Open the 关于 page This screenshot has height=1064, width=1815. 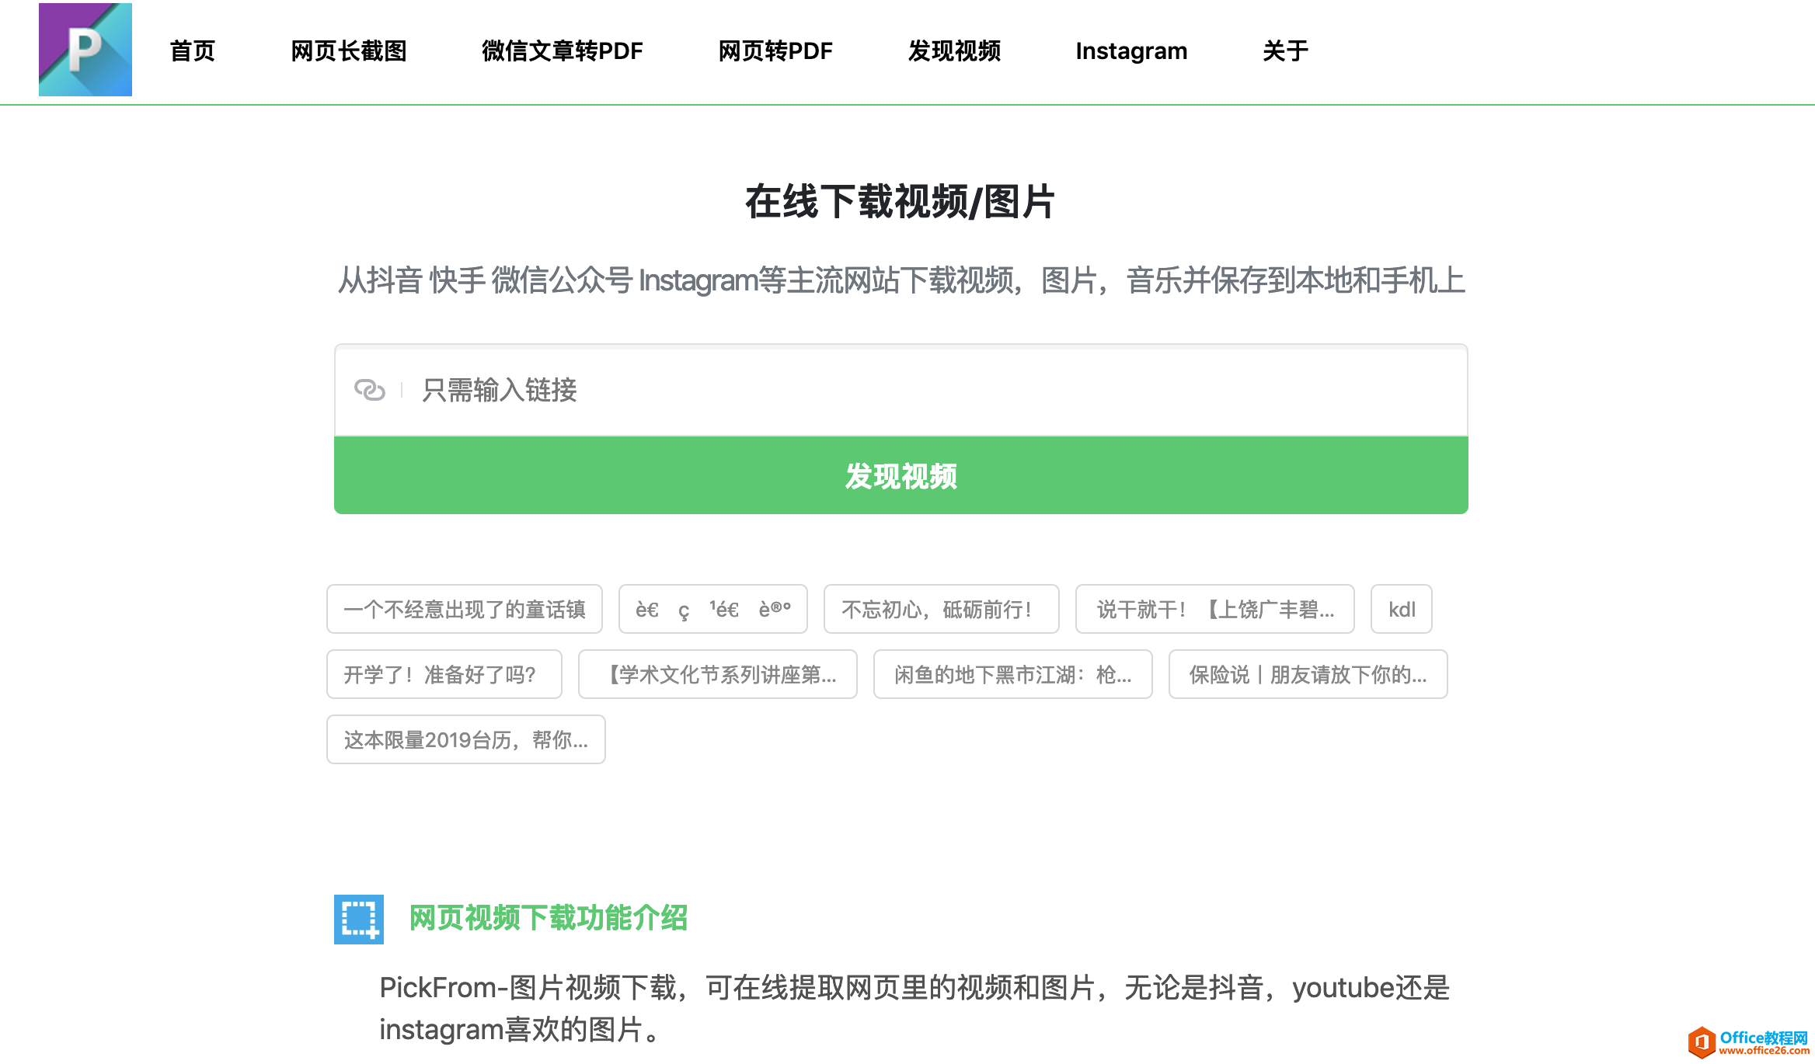tap(1285, 51)
